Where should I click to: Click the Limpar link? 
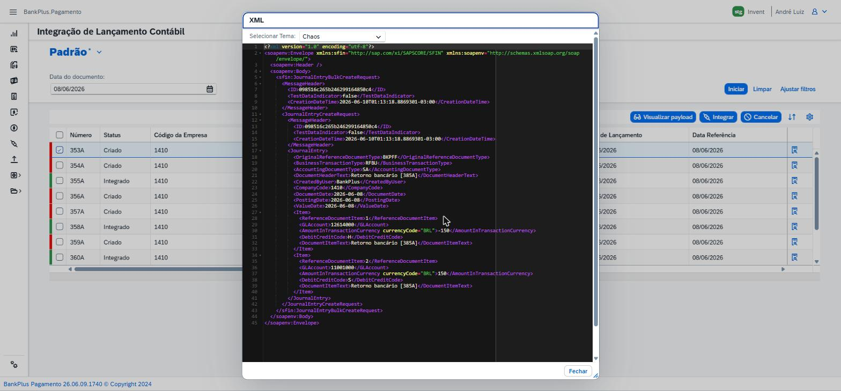(x=762, y=89)
